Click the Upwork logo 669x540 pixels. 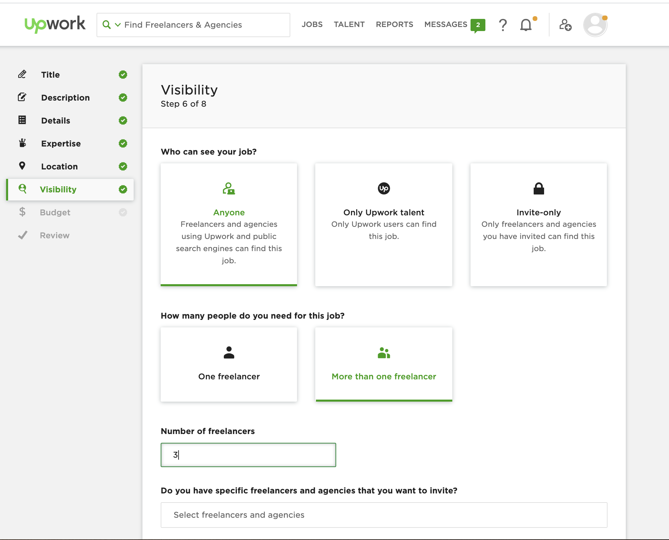(x=55, y=24)
